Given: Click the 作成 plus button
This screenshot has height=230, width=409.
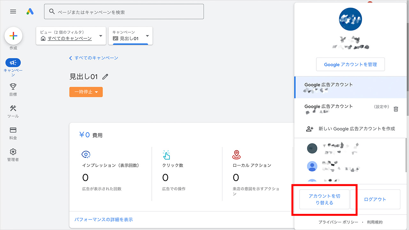Looking at the screenshot, I should click(x=13, y=36).
